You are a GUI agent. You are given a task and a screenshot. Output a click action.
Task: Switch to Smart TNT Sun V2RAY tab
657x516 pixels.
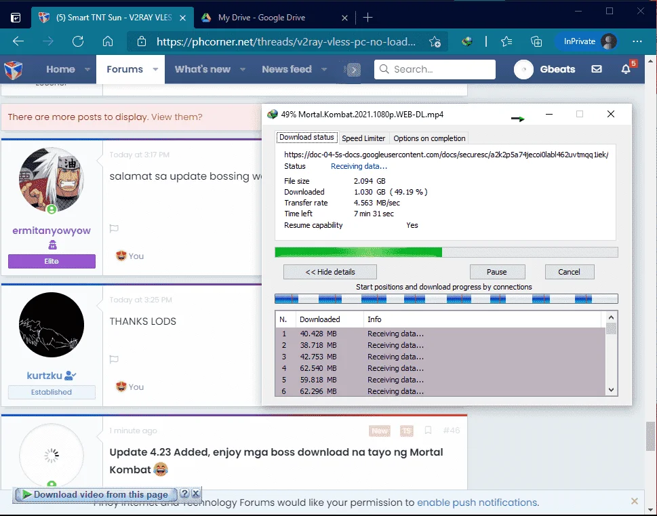113,18
